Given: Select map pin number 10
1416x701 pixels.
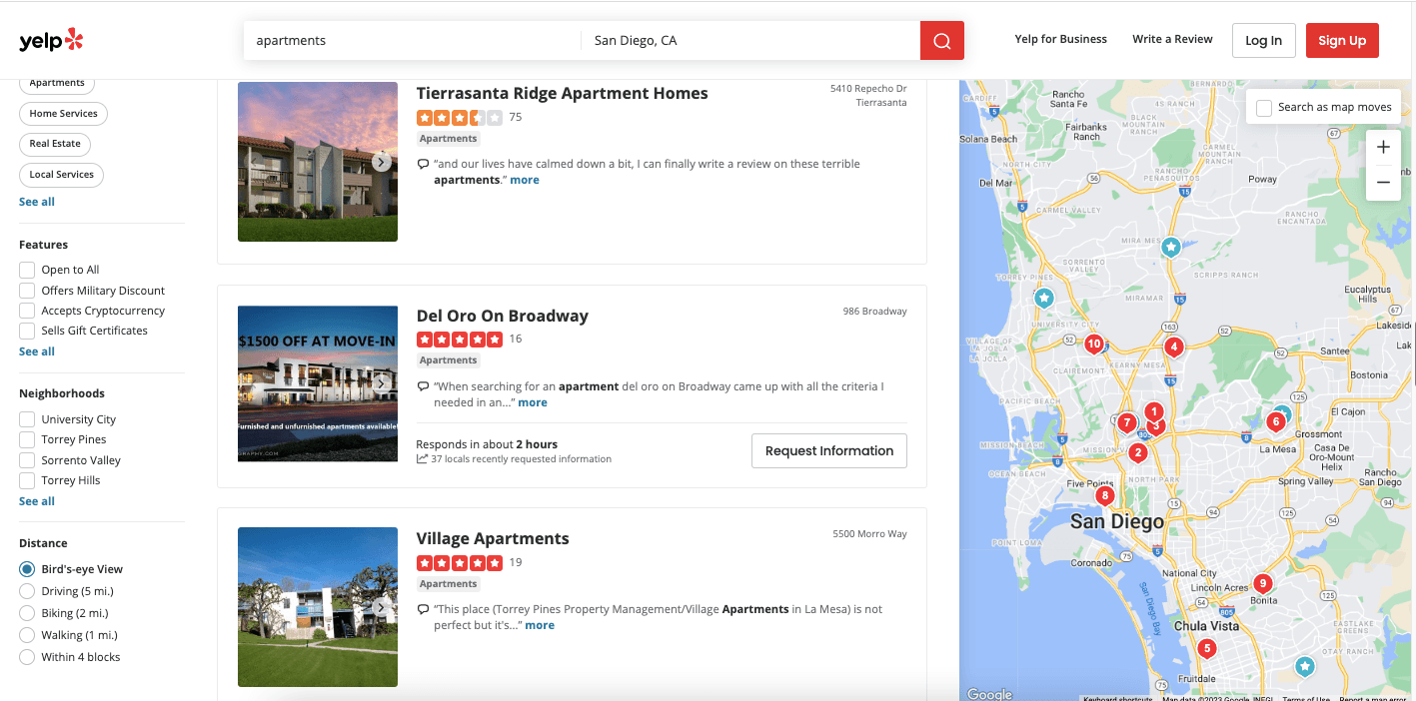Looking at the screenshot, I should click(x=1093, y=344).
